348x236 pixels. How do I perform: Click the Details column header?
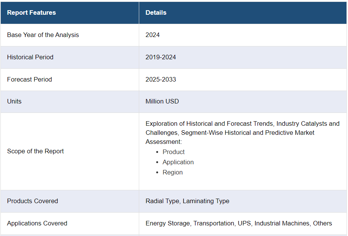point(156,12)
